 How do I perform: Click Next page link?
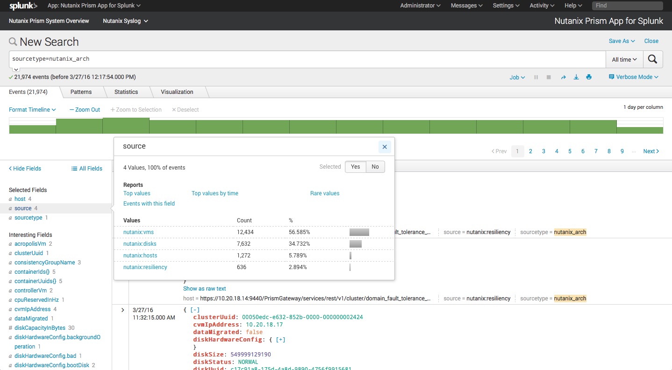tap(651, 151)
